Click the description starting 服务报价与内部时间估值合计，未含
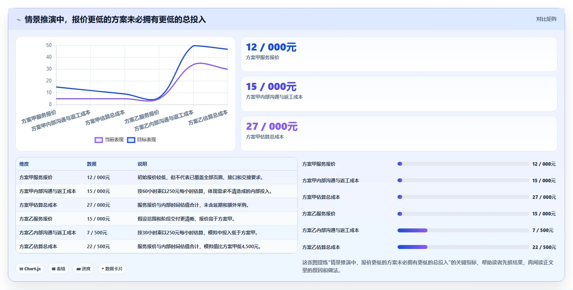The height and width of the screenshot is (290, 573). point(193,205)
